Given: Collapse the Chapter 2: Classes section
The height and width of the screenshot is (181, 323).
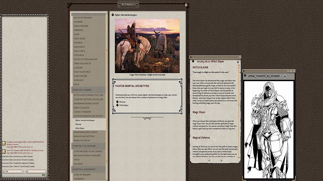Looking at the screenshot, I should 89,90.
